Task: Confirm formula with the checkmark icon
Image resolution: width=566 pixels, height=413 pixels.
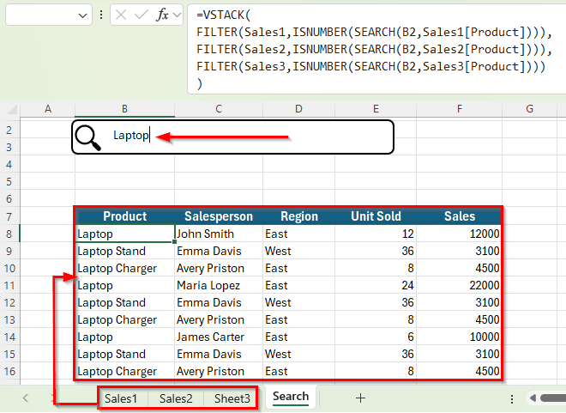Action: (141, 15)
